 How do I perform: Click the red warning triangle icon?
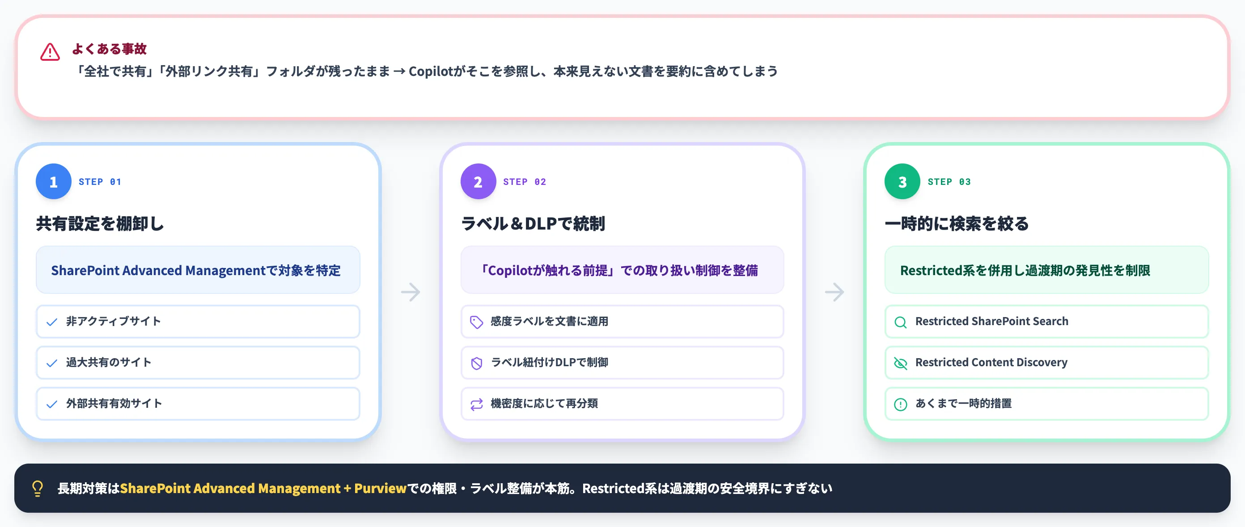pos(50,52)
